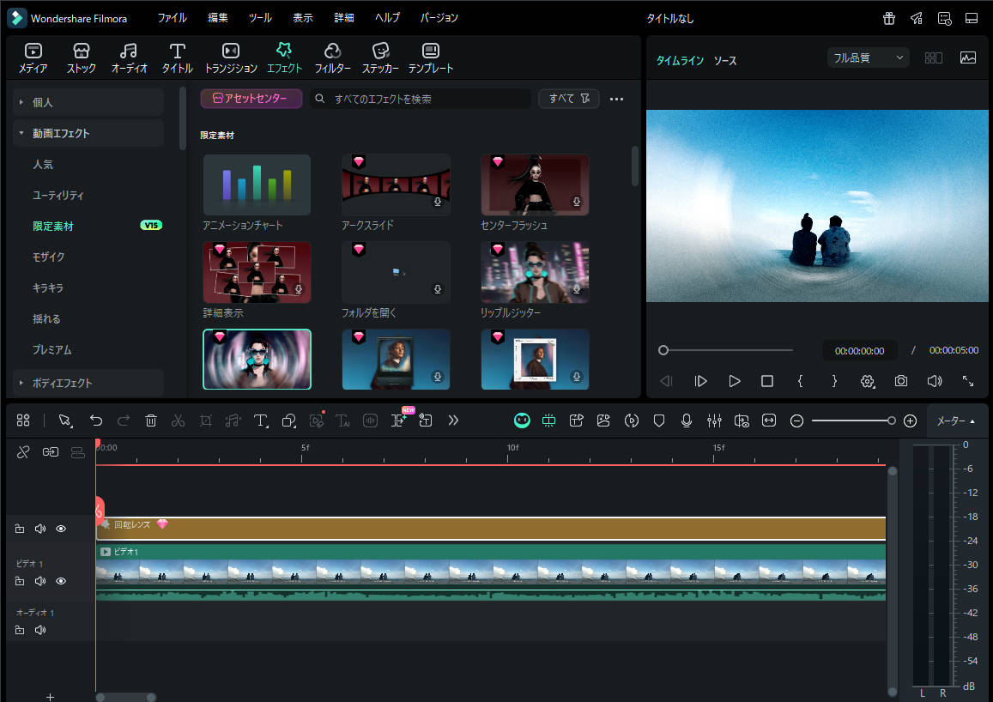Image resolution: width=993 pixels, height=702 pixels.
Task: Lock the ビデオ 1 track with the lock toggle
Action: (19, 581)
